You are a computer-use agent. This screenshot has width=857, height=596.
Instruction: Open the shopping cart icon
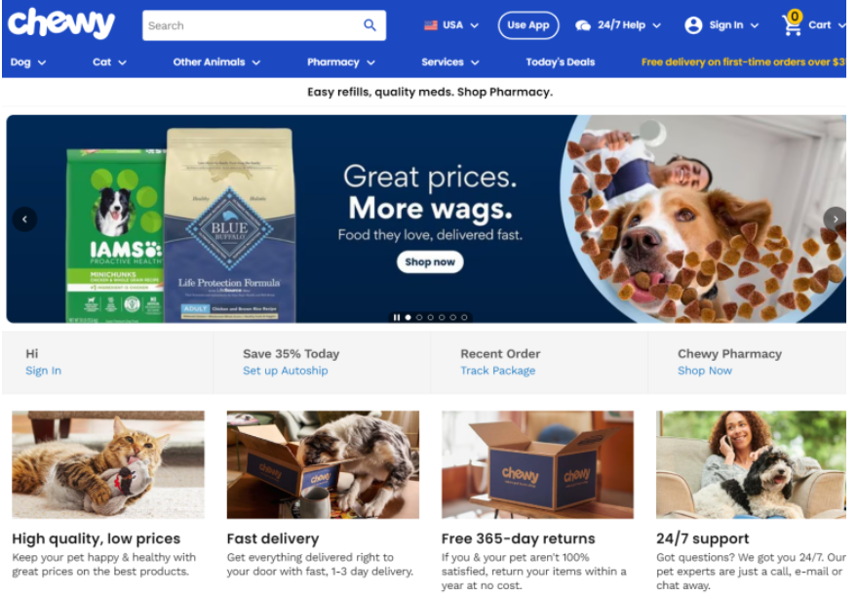tap(792, 23)
